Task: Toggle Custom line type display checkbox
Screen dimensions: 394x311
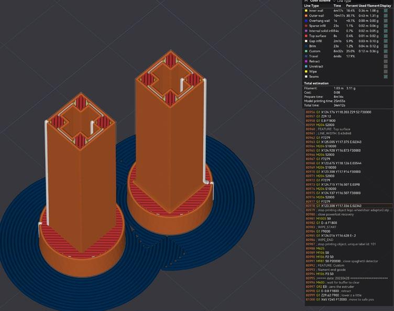Action: 386,51
